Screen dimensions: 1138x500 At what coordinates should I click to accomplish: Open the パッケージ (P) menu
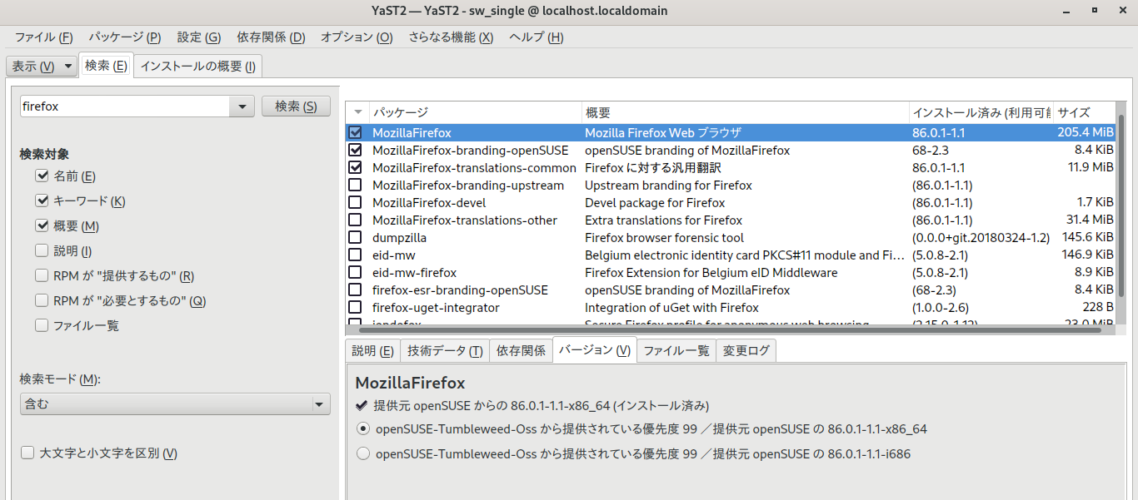point(125,37)
